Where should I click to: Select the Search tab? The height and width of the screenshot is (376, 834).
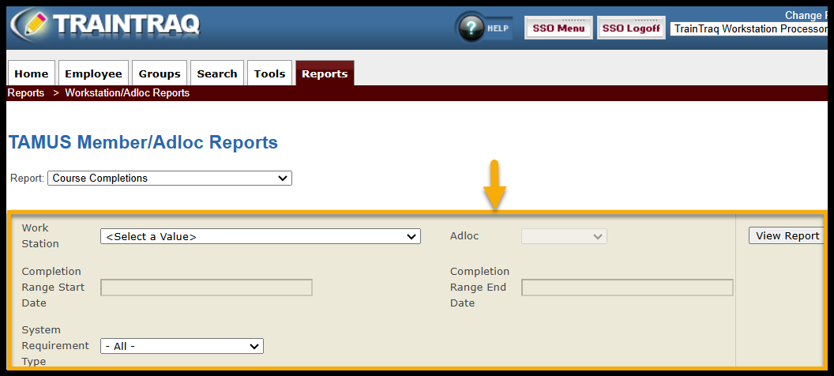pyautogui.click(x=217, y=73)
